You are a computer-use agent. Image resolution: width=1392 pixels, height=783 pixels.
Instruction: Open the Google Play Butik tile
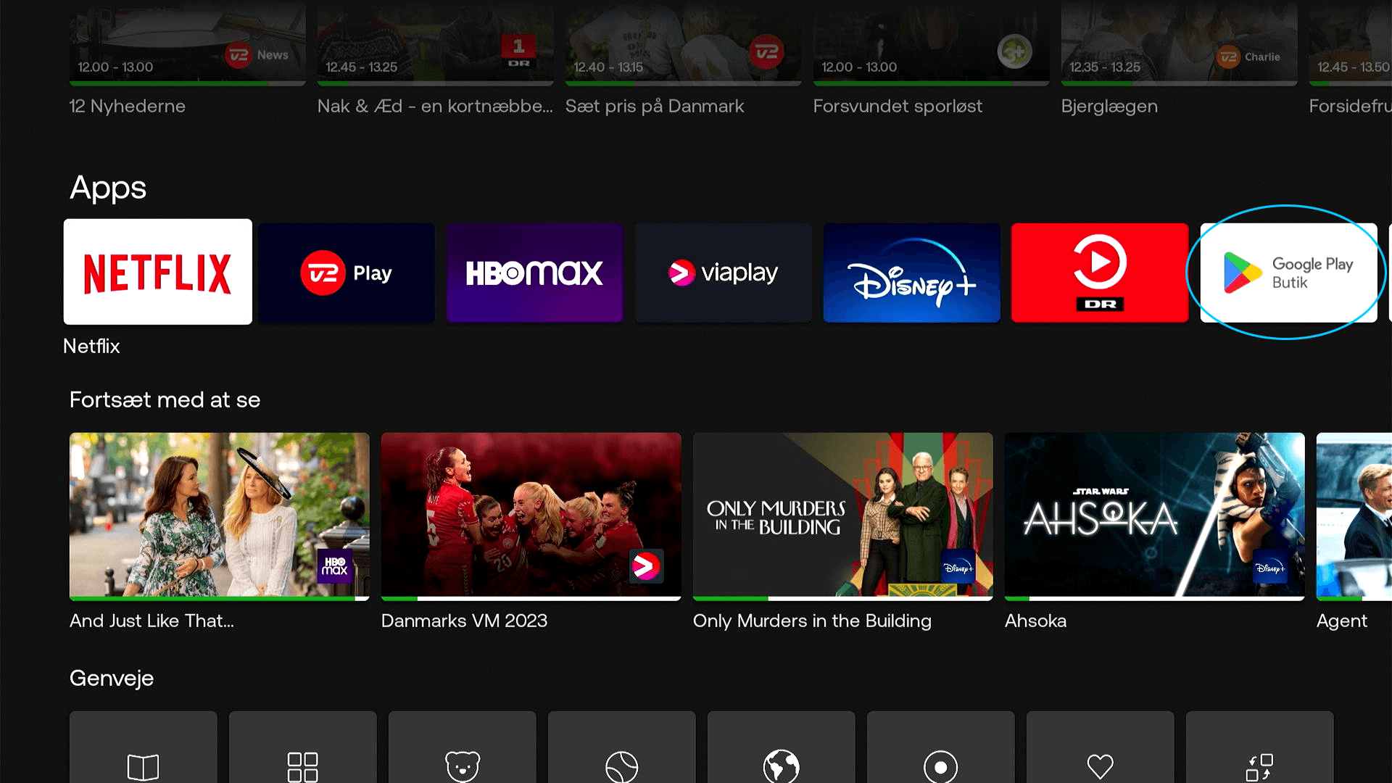[x=1288, y=272]
